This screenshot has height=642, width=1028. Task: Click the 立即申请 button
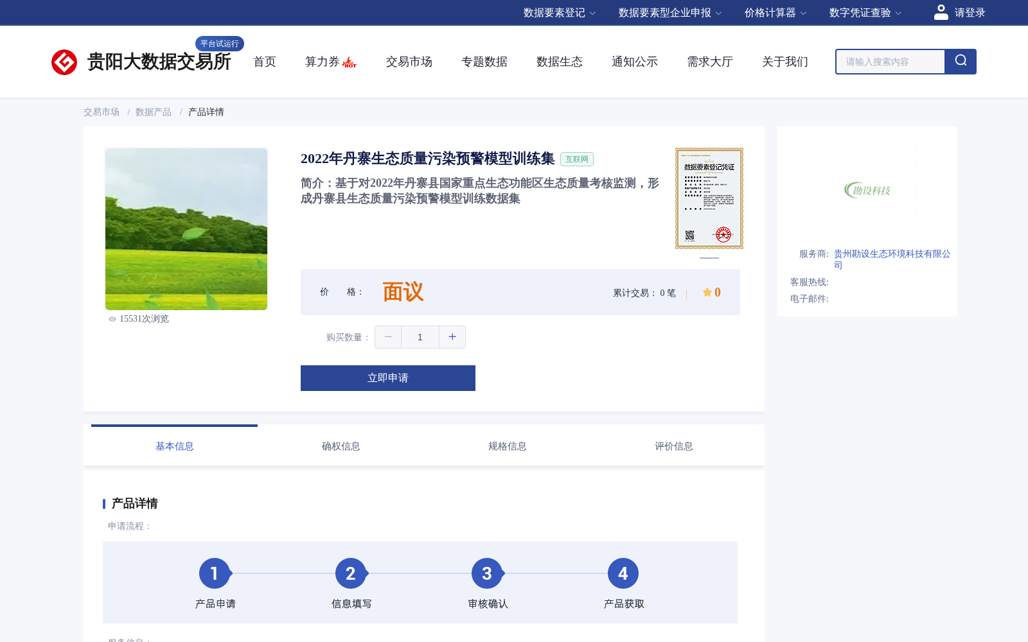(x=388, y=378)
